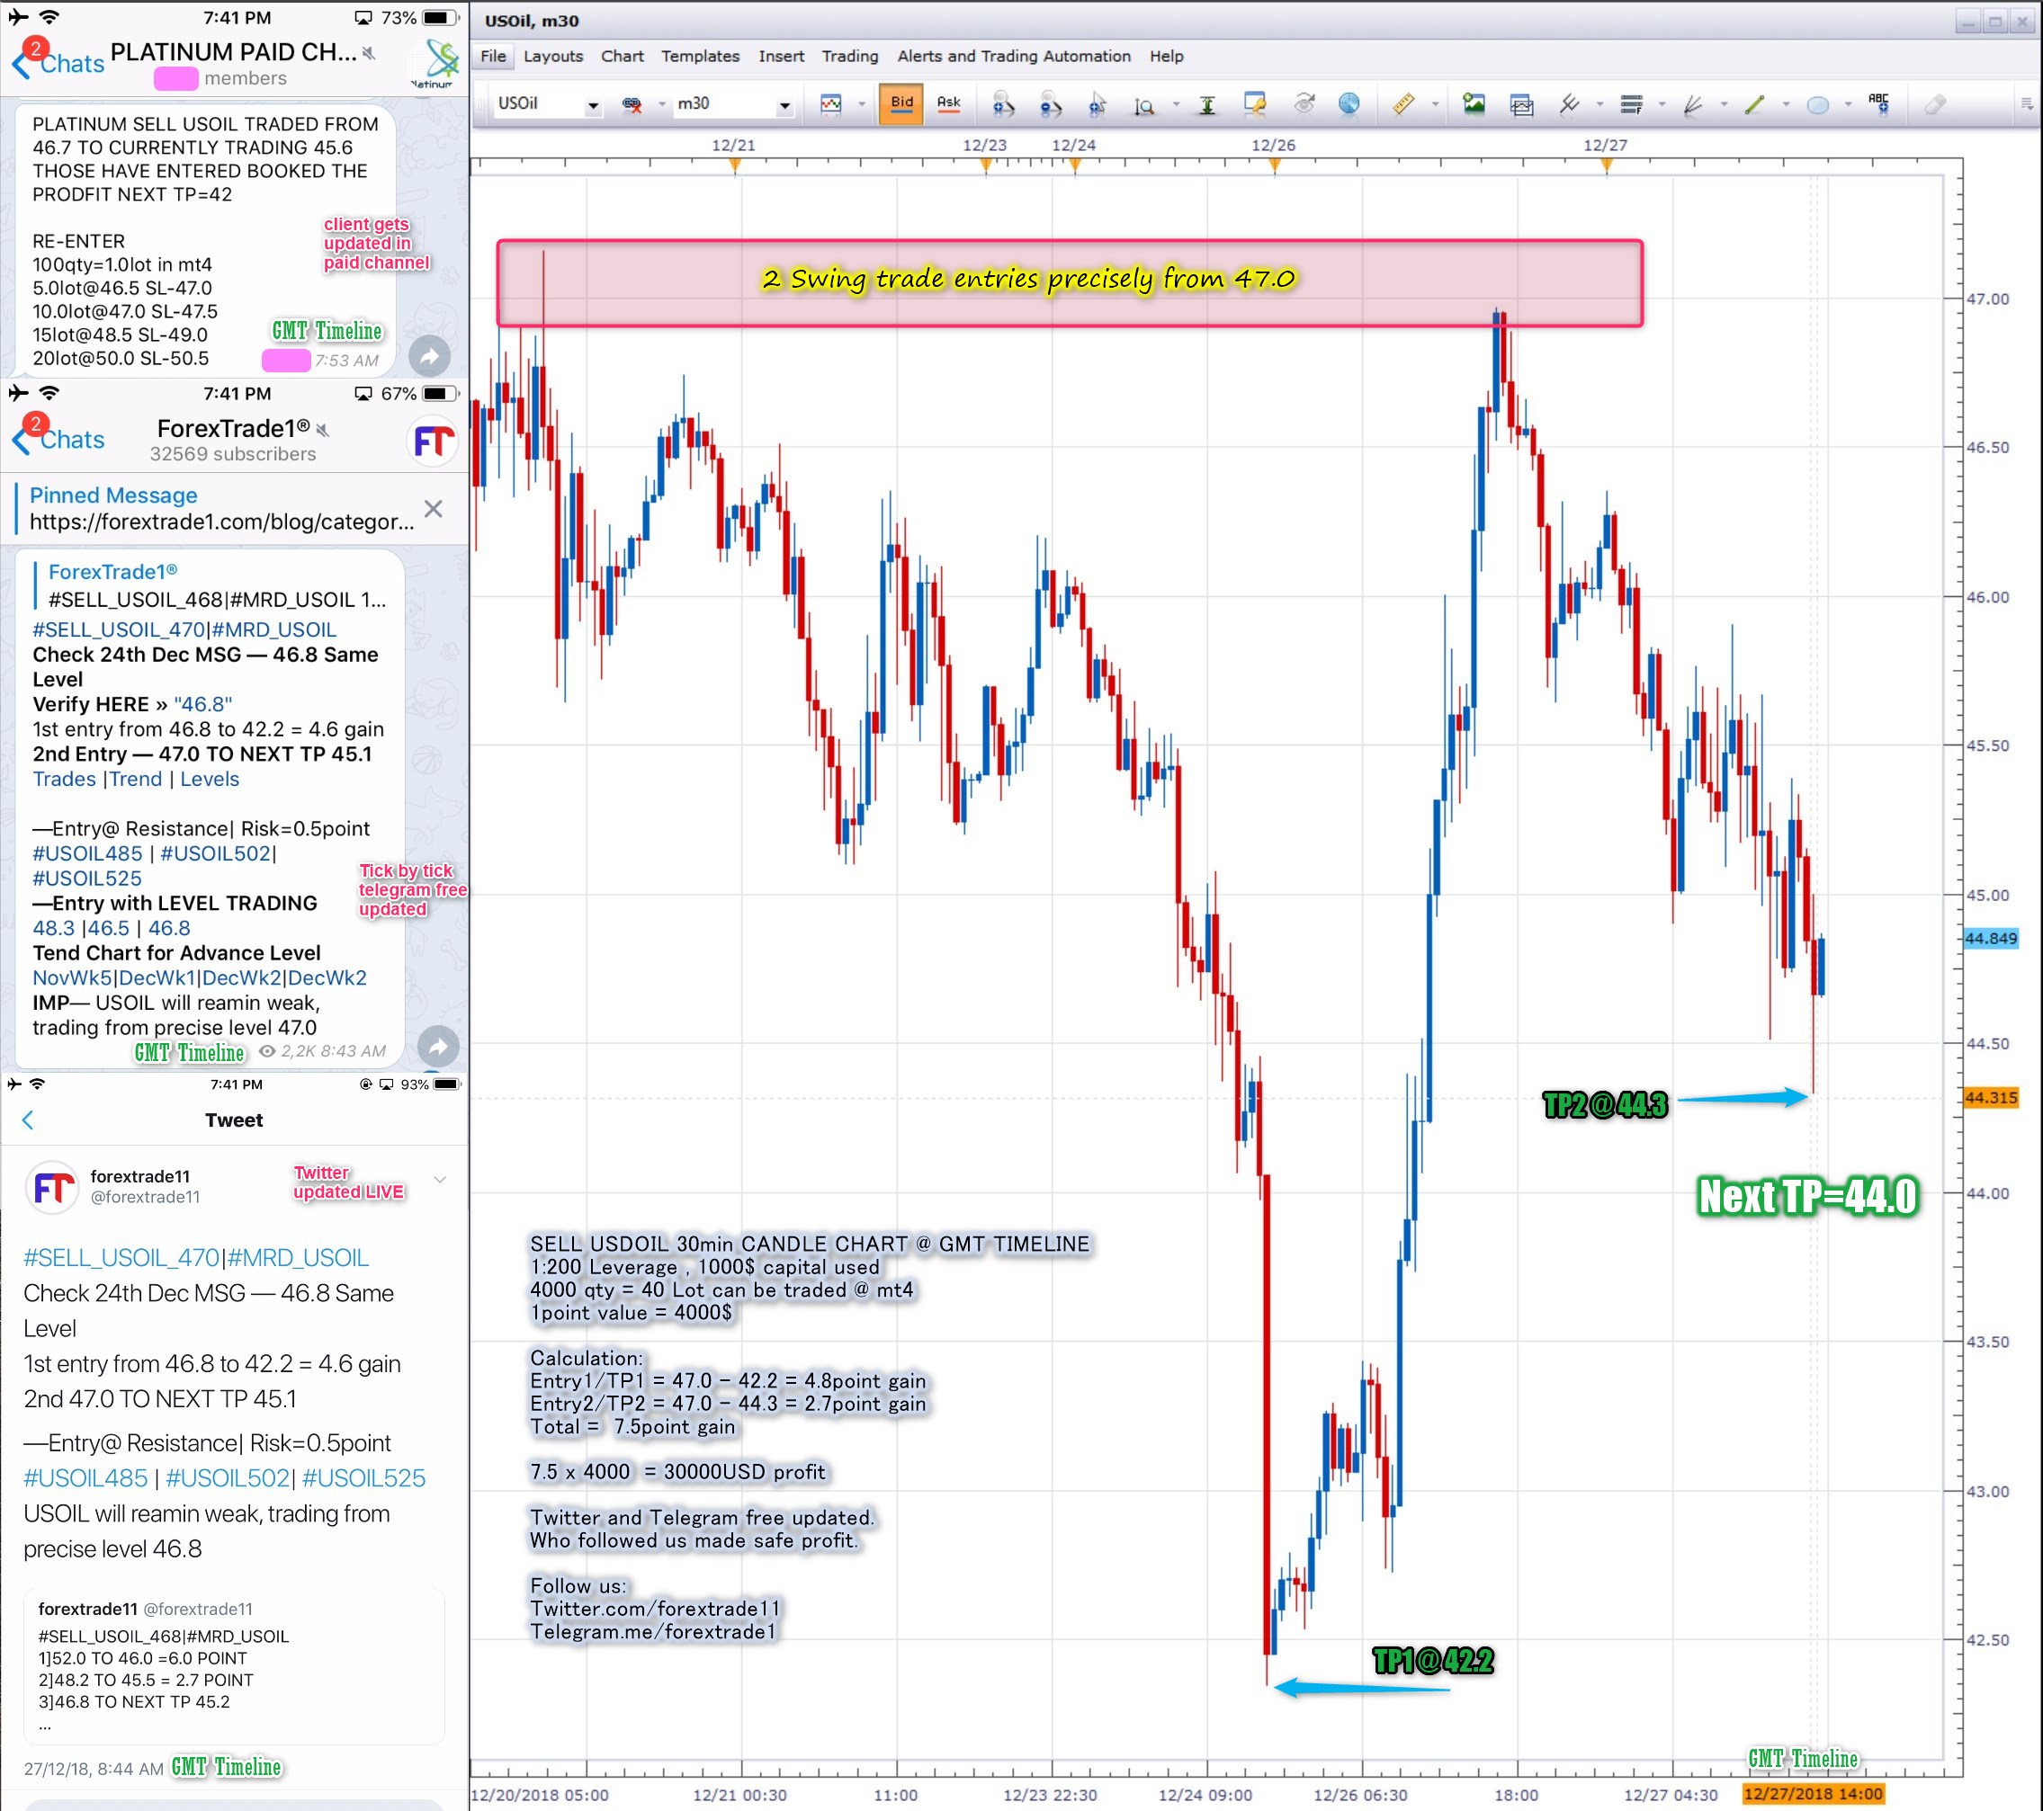This screenshot has height=1811, width=2043.
Task: Expand the ruler tool dropdown arrow
Action: tap(1434, 104)
